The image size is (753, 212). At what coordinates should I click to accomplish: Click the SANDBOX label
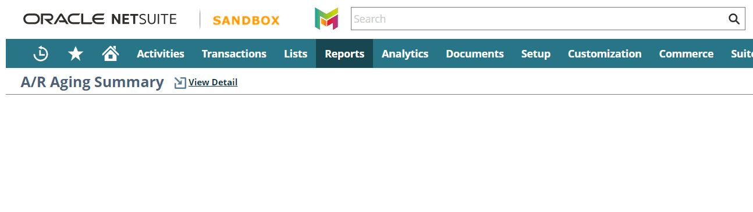coord(246,20)
